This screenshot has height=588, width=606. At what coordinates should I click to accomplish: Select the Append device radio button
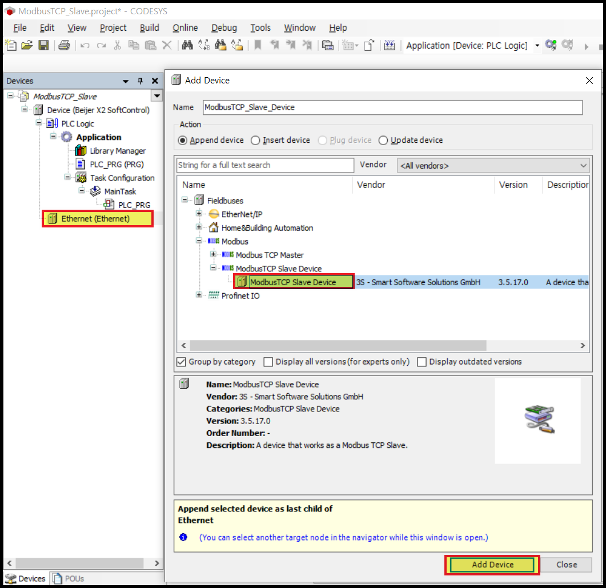point(182,141)
